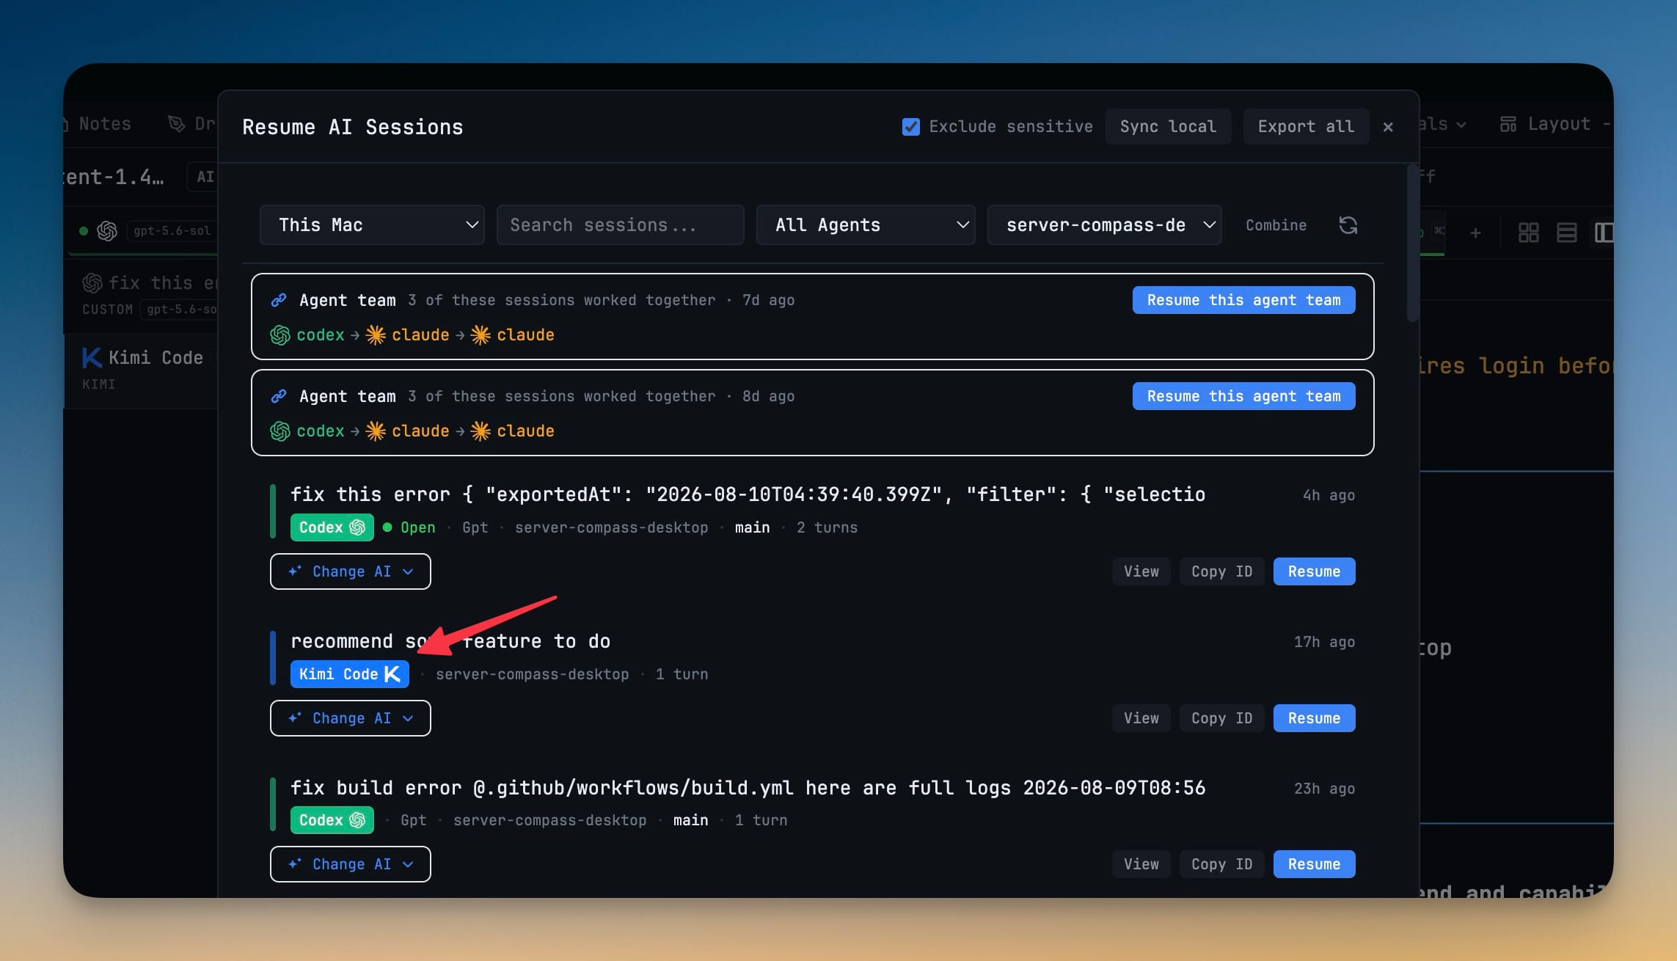
Task: Close the Resume AI Sessions dialog
Action: (1388, 127)
